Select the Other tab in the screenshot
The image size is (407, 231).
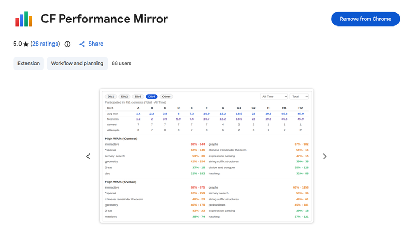[166, 97]
